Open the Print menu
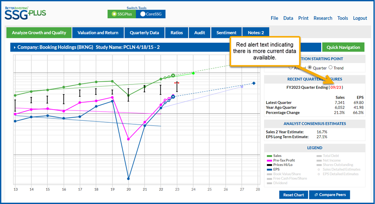Image resolution: width=375 pixels, height=204 pixels. point(303,18)
